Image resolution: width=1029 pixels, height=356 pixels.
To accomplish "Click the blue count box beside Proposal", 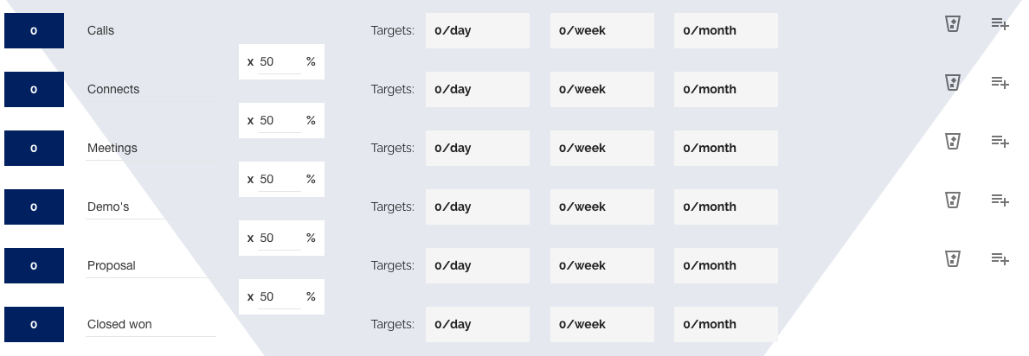I will [x=34, y=266].
